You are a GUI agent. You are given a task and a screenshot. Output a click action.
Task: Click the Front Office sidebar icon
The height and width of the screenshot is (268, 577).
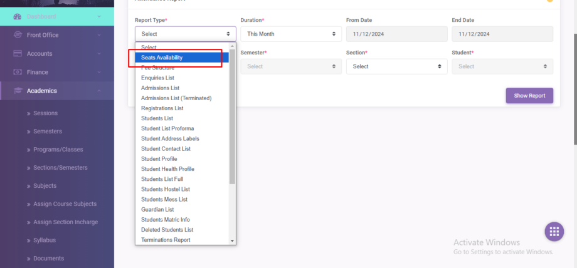point(18,35)
